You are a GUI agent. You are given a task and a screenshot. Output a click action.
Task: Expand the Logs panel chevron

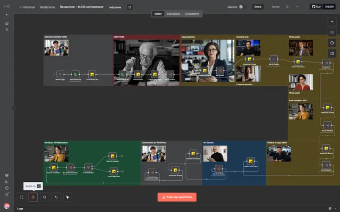(x=335, y=208)
